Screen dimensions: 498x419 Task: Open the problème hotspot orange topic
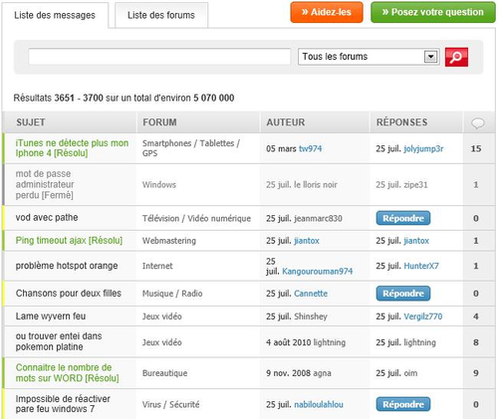click(67, 266)
